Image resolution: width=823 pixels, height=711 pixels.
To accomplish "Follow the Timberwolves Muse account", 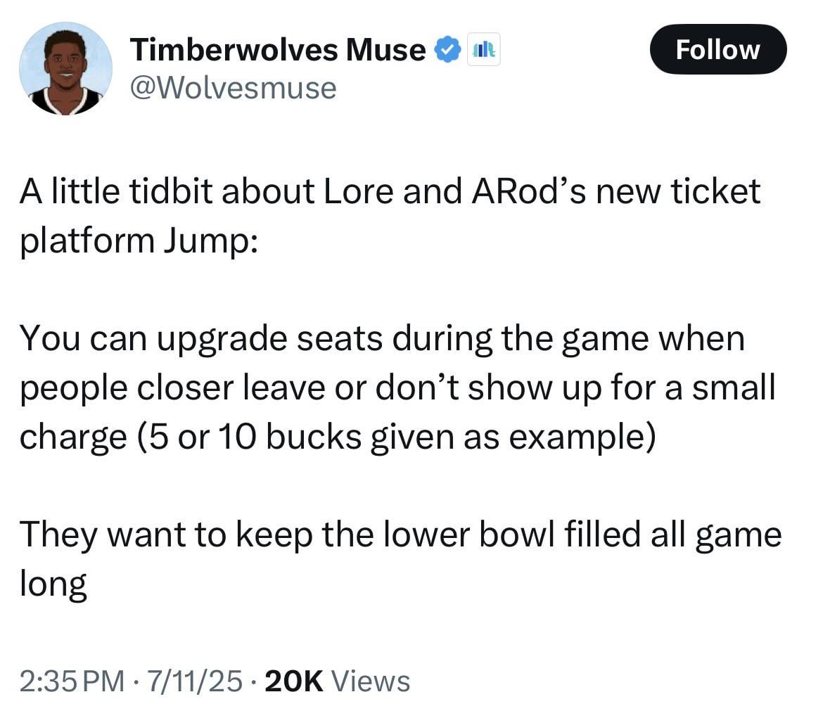I will 717,49.
